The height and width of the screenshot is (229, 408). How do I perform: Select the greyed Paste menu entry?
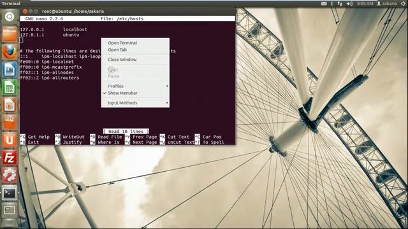[x=135, y=76]
